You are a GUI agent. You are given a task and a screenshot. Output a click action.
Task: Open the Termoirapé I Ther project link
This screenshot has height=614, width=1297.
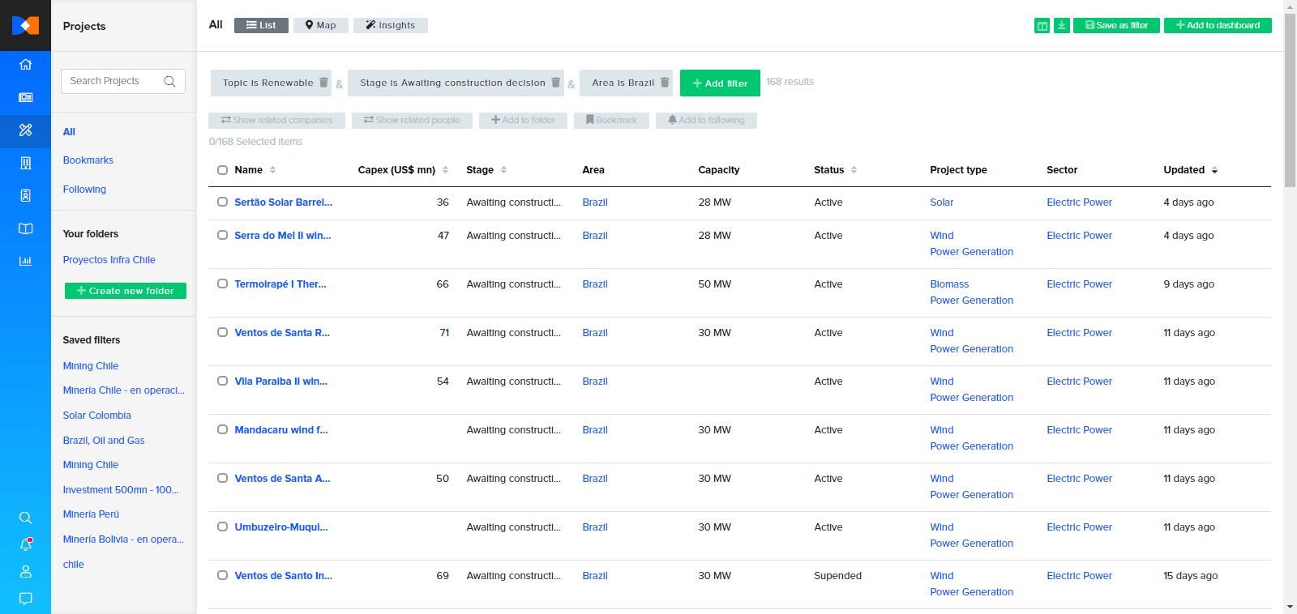pos(280,284)
